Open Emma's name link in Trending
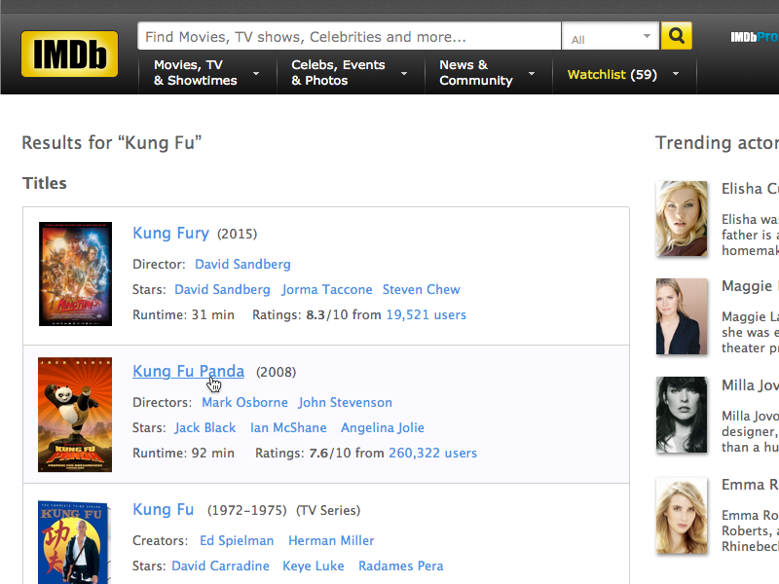The image size is (779, 584). (750, 485)
